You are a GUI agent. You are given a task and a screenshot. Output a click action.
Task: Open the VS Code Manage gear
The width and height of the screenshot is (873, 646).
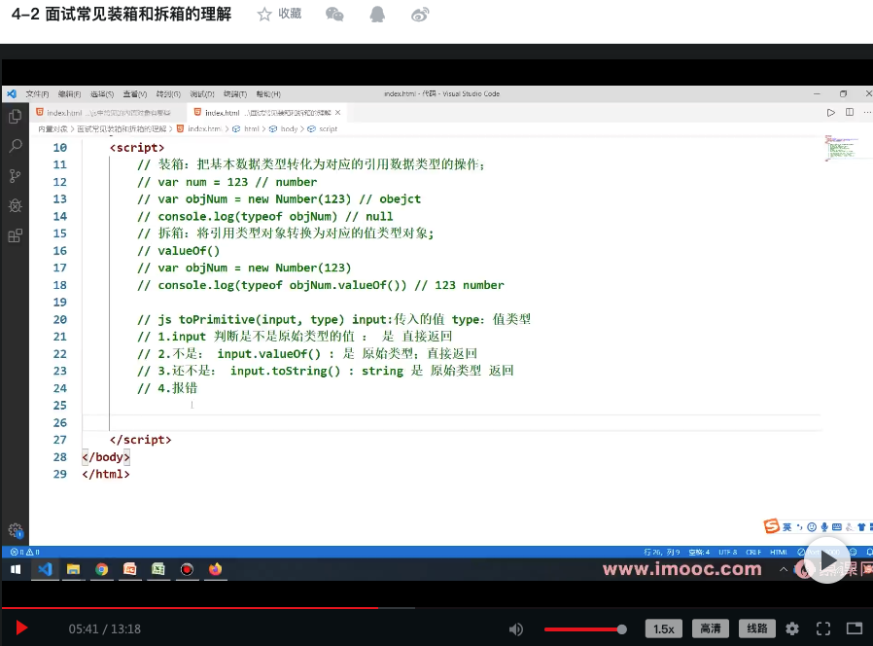pyautogui.click(x=16, y=530)
